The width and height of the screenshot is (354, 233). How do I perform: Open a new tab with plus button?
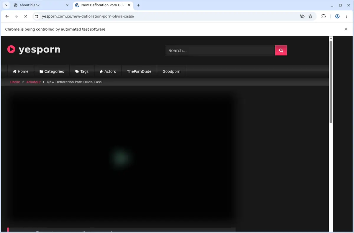pos(138,5)
